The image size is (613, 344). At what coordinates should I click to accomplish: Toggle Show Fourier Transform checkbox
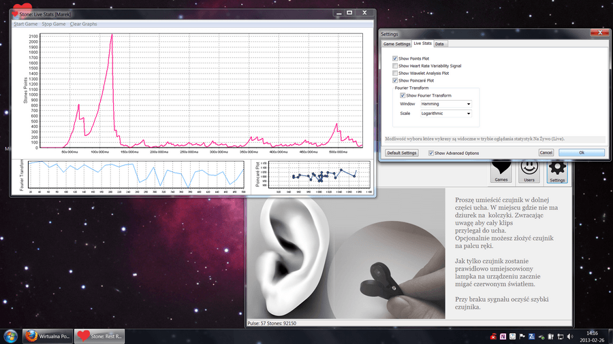click(403, 95)
